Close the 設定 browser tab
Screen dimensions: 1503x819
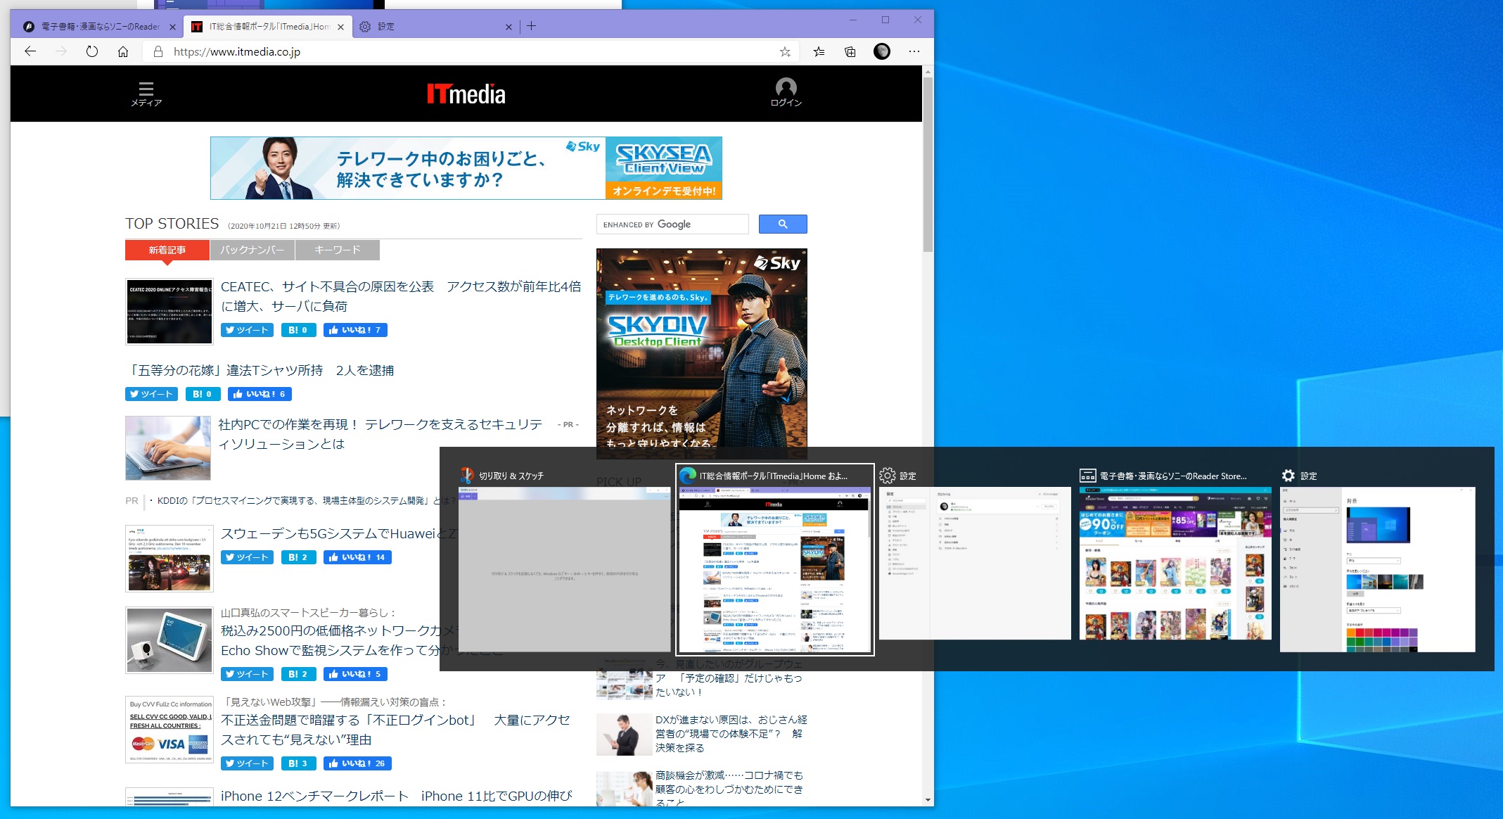509,27
